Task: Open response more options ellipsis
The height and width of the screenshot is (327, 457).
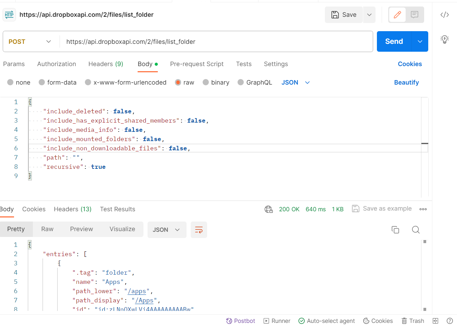Action: (x=423, y=209)
